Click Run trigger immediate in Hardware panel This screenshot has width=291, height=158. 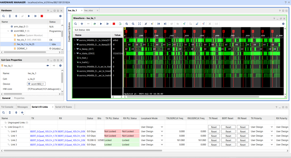[x=35, y=16]
